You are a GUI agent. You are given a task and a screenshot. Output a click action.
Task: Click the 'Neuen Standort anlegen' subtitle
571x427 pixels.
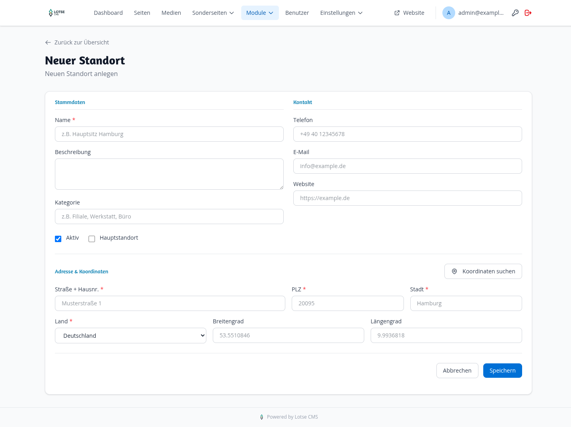coord(81,74)
